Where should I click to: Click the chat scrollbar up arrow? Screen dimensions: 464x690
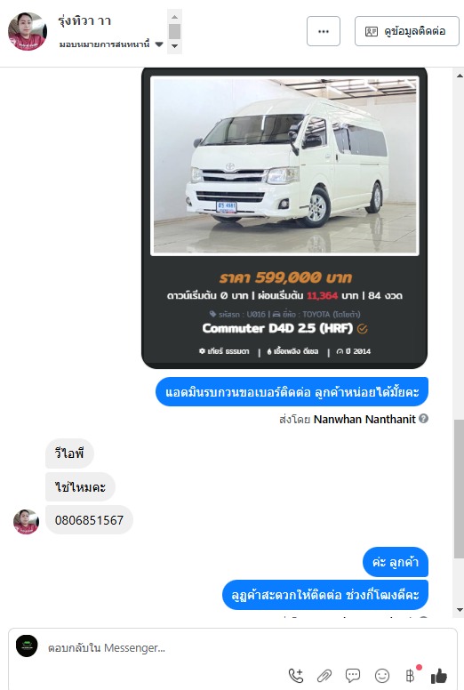click(x=460, y=76)
